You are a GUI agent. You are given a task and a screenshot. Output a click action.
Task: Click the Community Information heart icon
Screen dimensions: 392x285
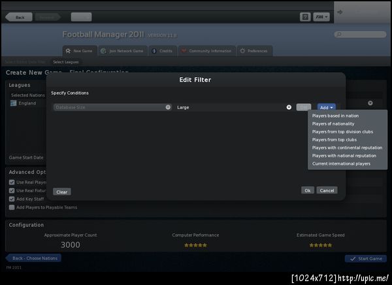coord(184,51)
